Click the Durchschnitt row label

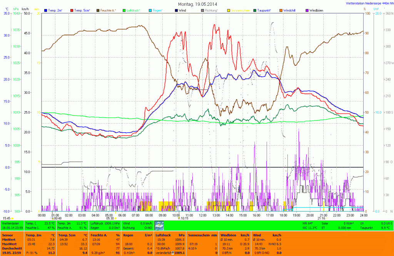coord(12,248)
